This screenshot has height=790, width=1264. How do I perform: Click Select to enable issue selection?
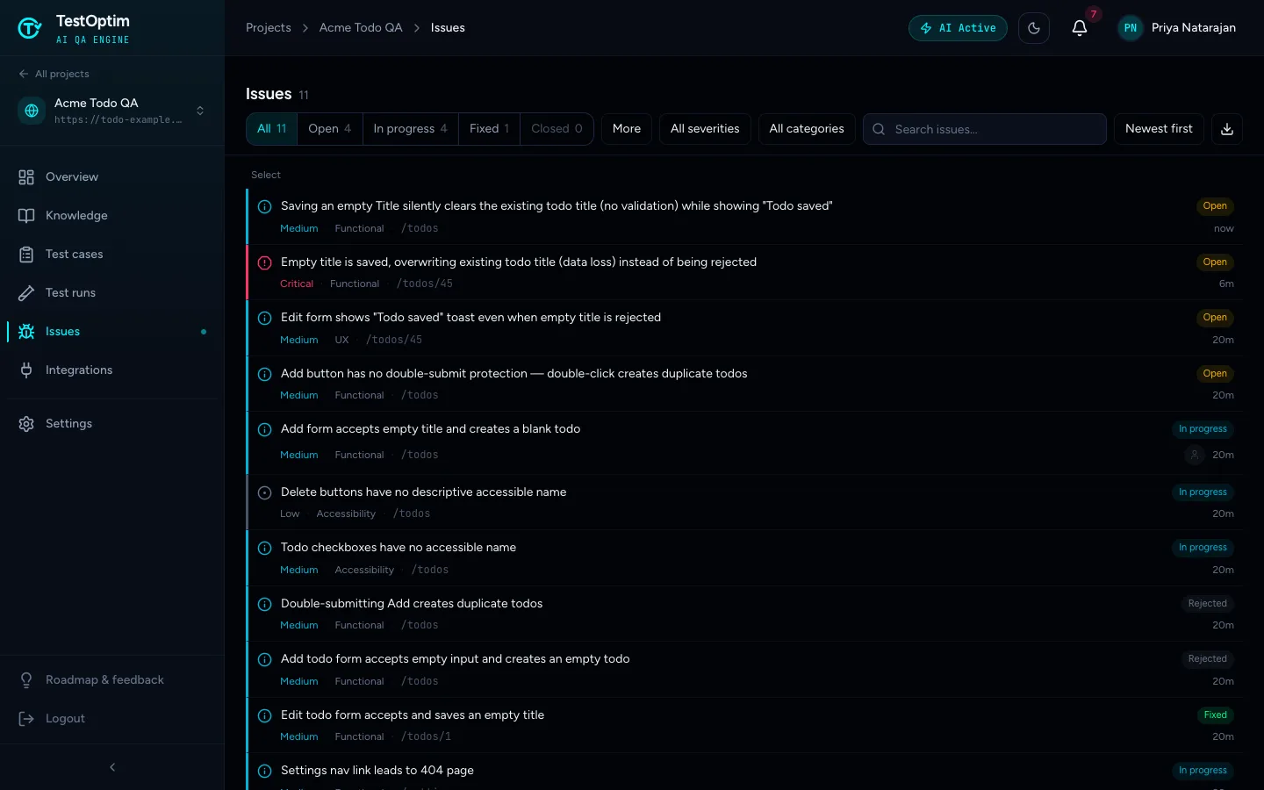coord(266,175)
